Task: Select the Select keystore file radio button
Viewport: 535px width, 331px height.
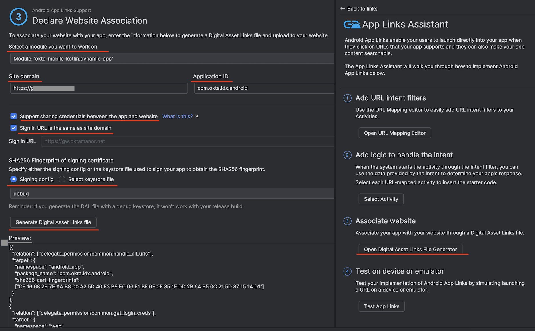Action: tap(62, 179)
